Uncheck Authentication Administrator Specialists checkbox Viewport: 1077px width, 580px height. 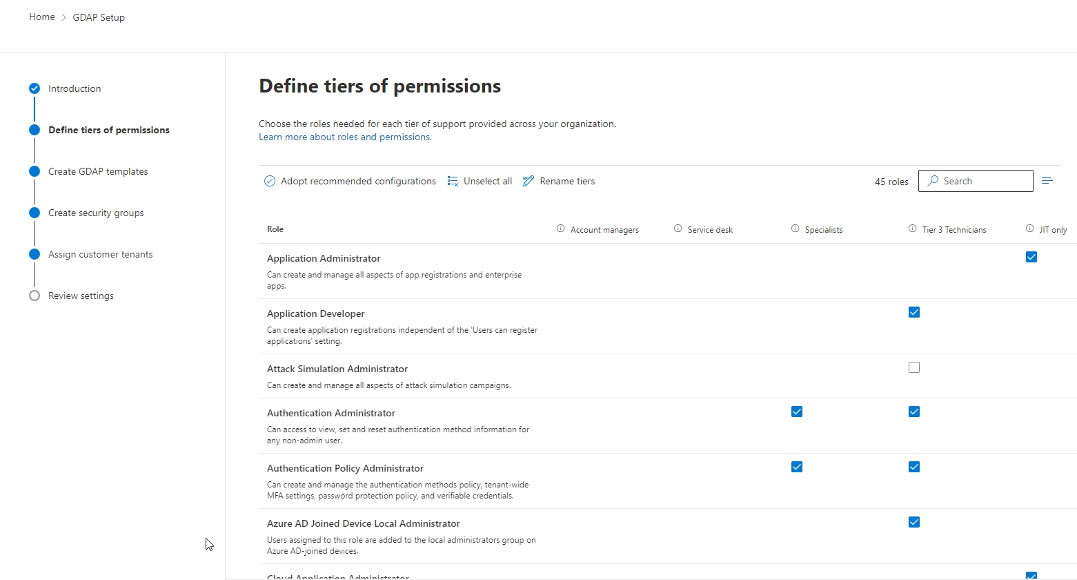coord(797,412)
